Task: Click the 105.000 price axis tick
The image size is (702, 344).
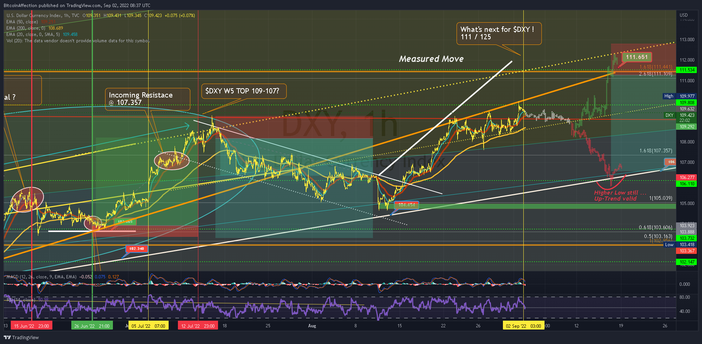Action: (x=687, y=204)
